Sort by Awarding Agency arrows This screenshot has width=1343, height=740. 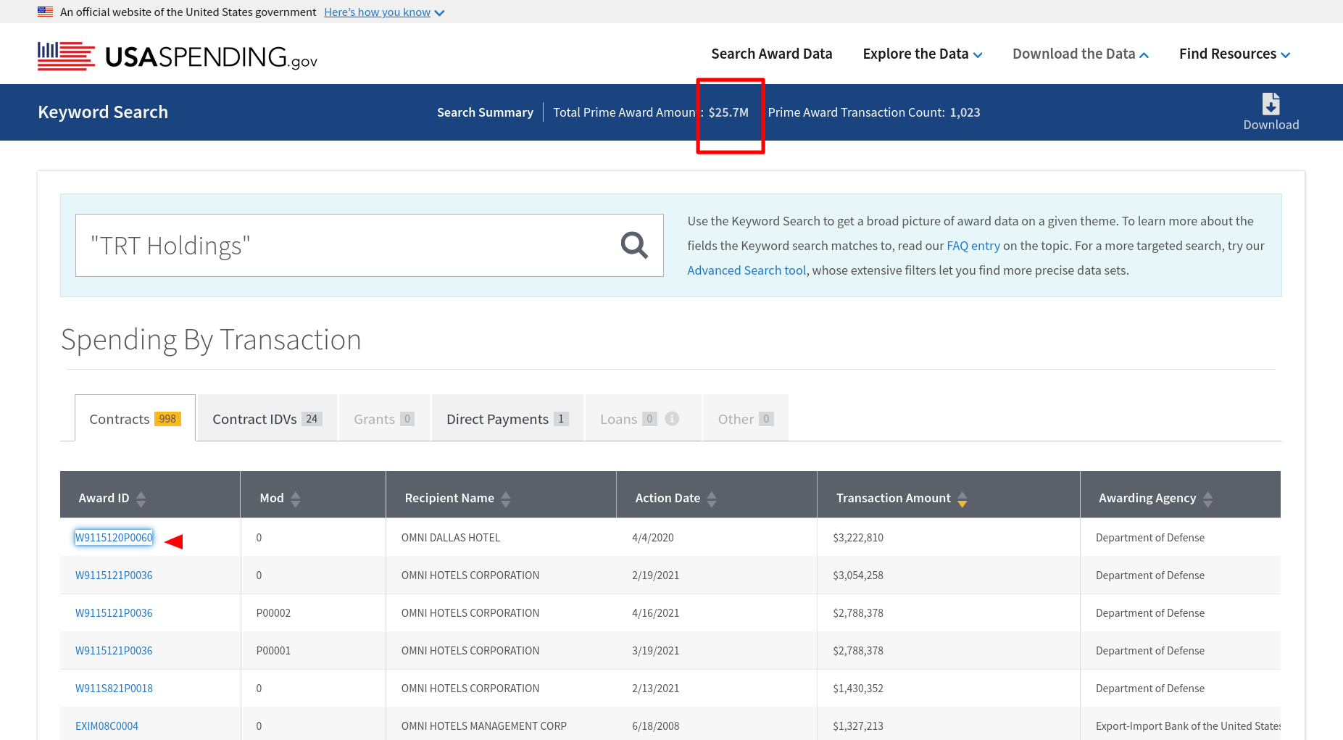(x=1207, y=499)
